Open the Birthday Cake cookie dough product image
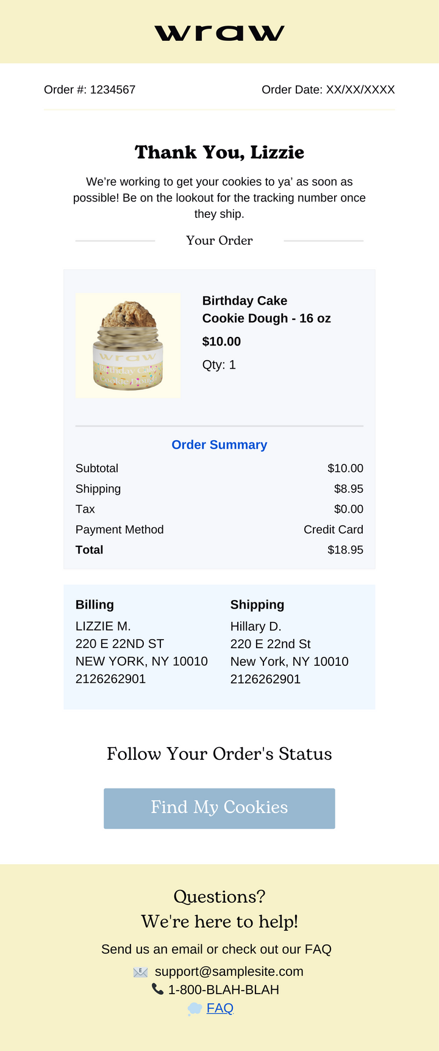The image size is (439, 1051). coord(128,345)
